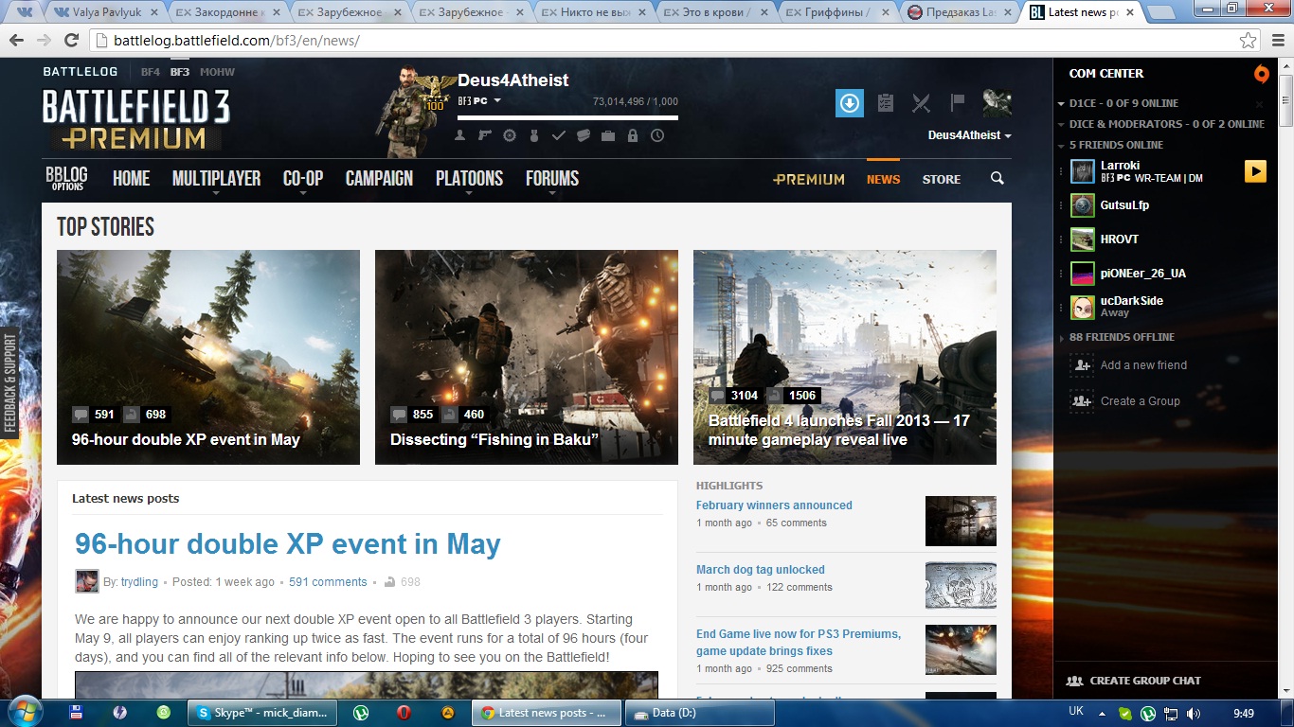This screenshot has width=1294, height=727.
Task: Click the Opera icon in taskbar
Action: click(x=404, y=713)
